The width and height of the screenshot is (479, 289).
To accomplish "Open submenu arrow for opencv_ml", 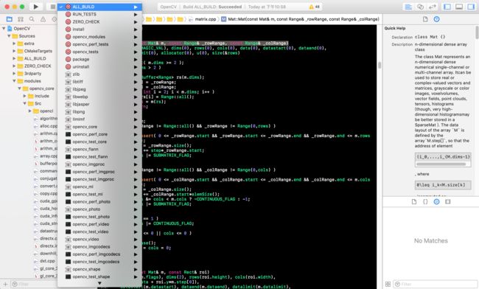I will click(x=136, y=187).
